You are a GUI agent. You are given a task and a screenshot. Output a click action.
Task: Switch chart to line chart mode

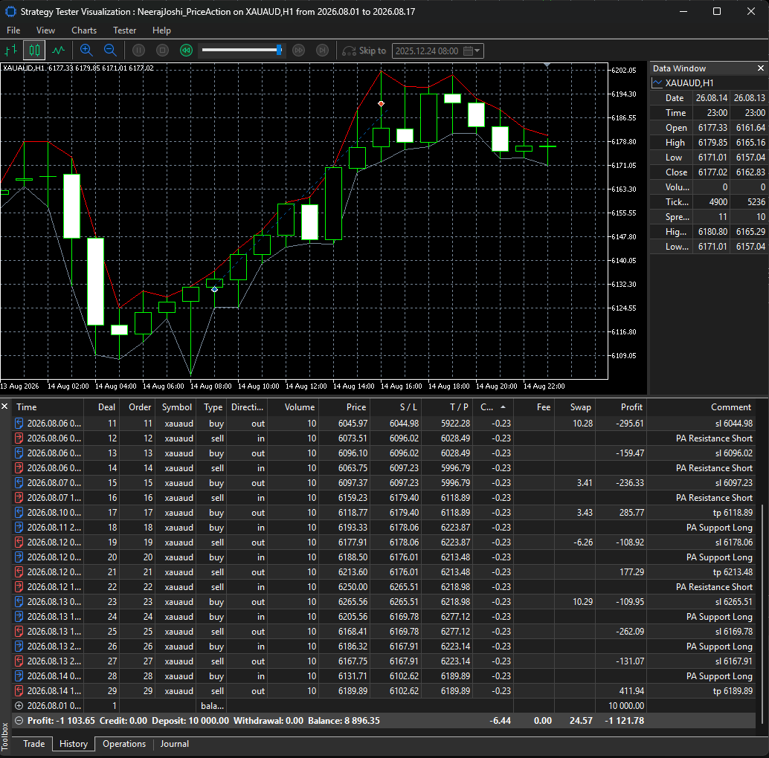pos(59,50)
